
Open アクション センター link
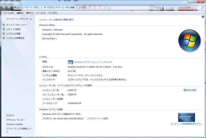pos(16,120)
